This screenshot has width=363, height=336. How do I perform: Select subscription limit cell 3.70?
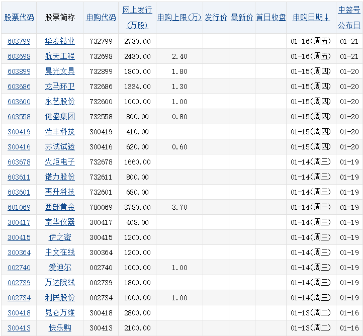[179, 207]
